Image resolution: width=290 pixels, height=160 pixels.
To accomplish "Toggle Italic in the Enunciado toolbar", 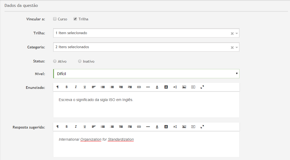I will pyautogui.click(x=76, y=87).
